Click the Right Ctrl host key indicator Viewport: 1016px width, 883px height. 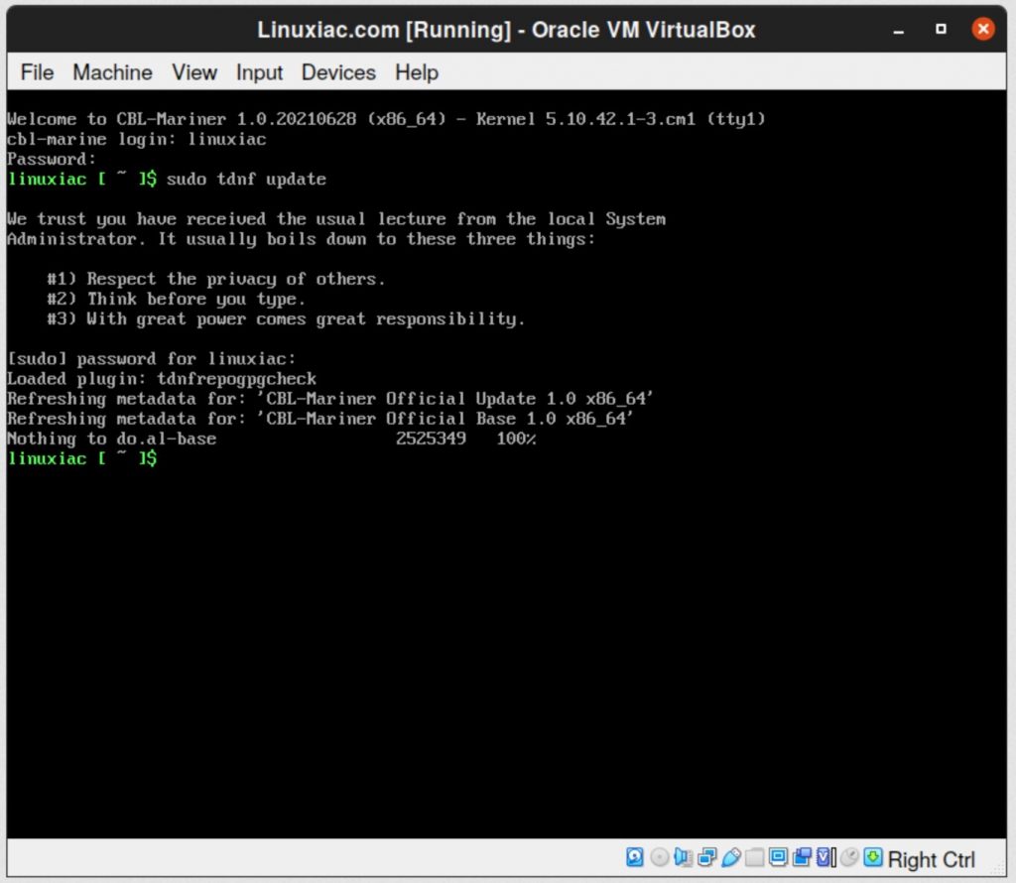931,859
